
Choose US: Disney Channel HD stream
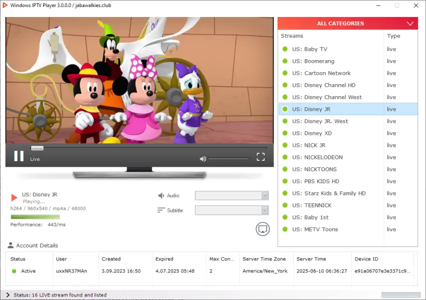(348, 85)
